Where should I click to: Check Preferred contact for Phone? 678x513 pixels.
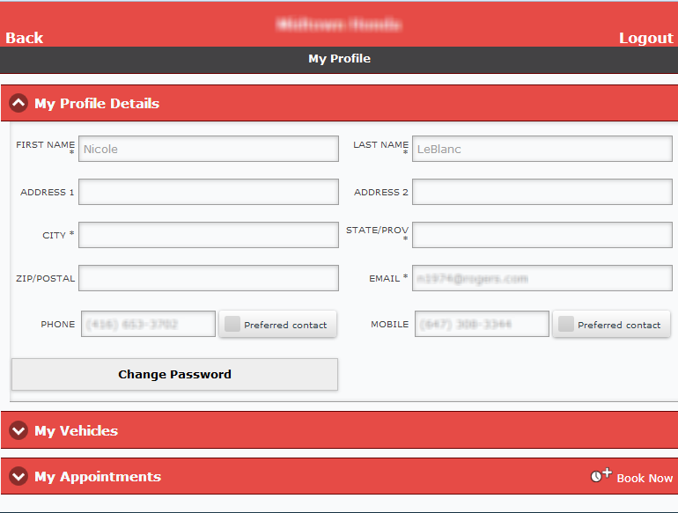(232, 325)
